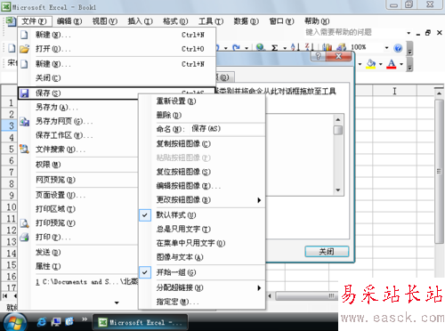Choose 重新设置 in the context menu
Screen dimensions: 445x331
(202, 101)
